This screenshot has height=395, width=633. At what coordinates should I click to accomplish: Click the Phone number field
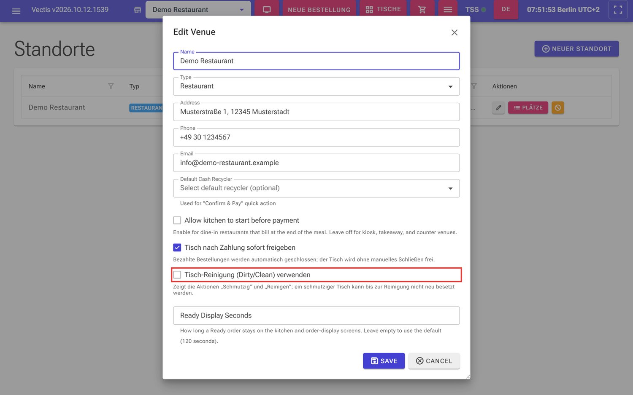tap(316, 137)
